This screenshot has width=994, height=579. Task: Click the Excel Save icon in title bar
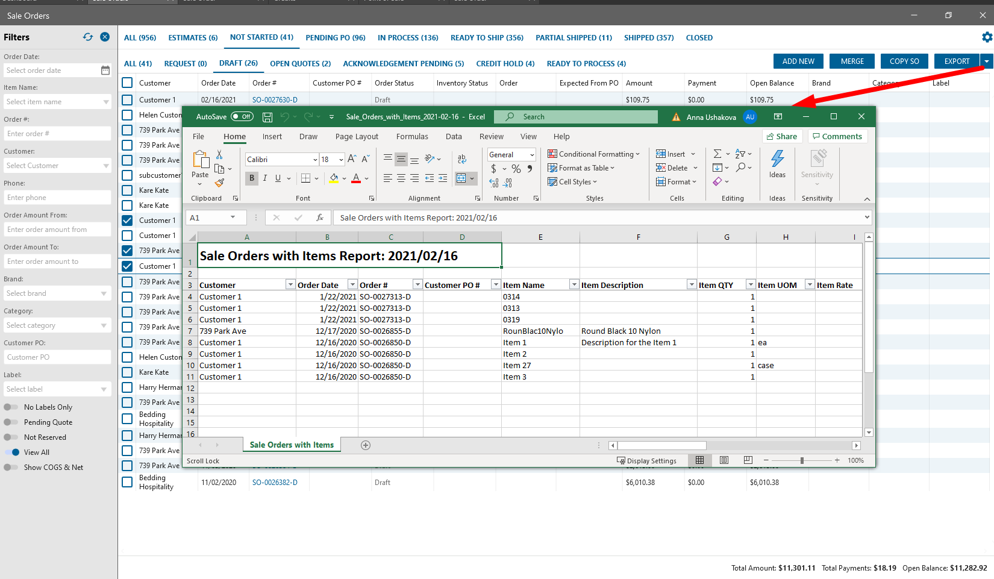[x=267, y=117]
